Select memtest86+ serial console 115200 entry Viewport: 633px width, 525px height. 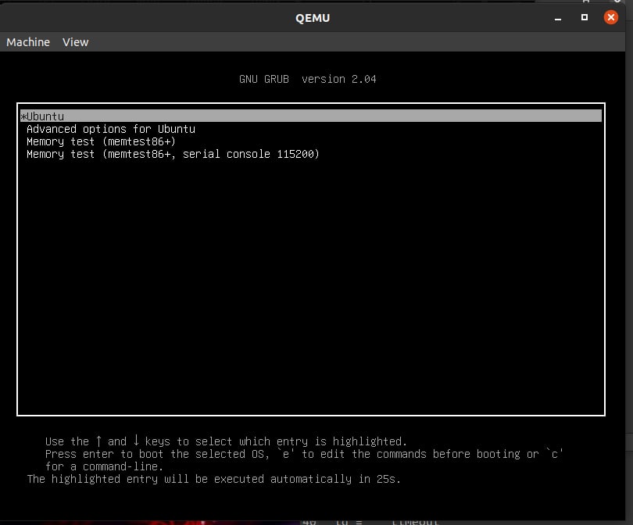pos(173,154)
